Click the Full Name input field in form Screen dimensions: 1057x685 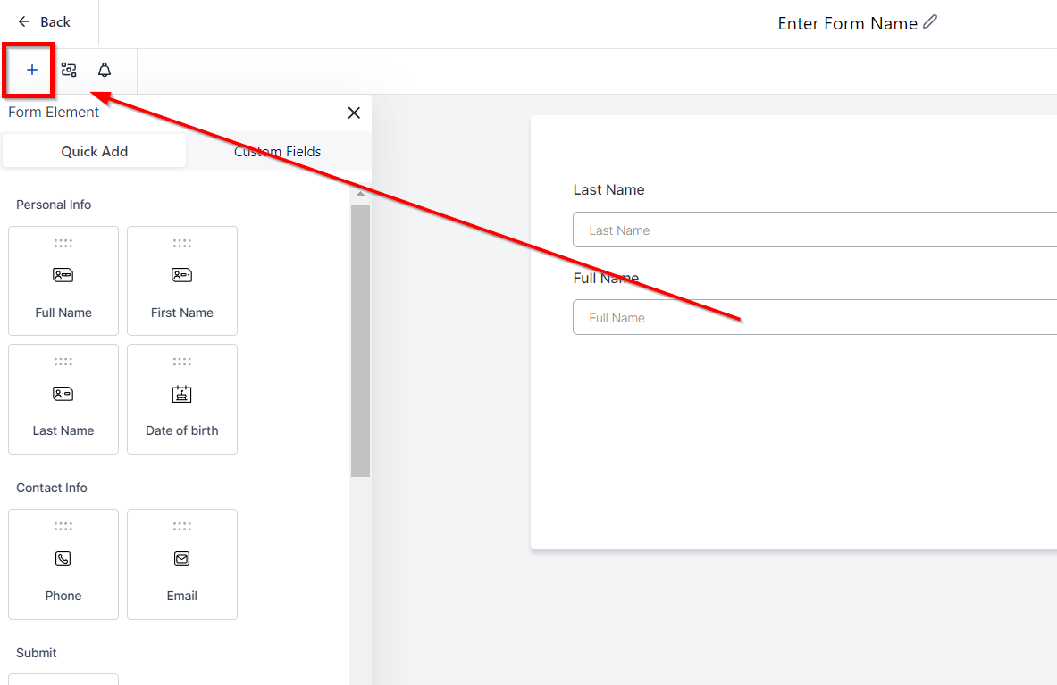815,317
